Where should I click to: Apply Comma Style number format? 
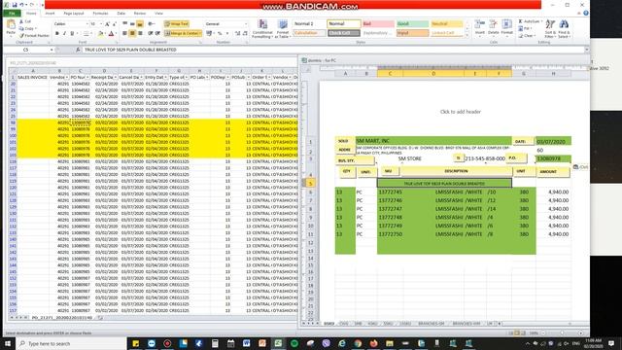(x=227, y=33)
